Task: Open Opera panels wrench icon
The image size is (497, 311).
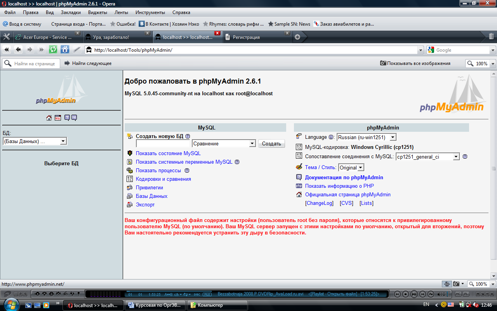Action: tap(6, 37)
